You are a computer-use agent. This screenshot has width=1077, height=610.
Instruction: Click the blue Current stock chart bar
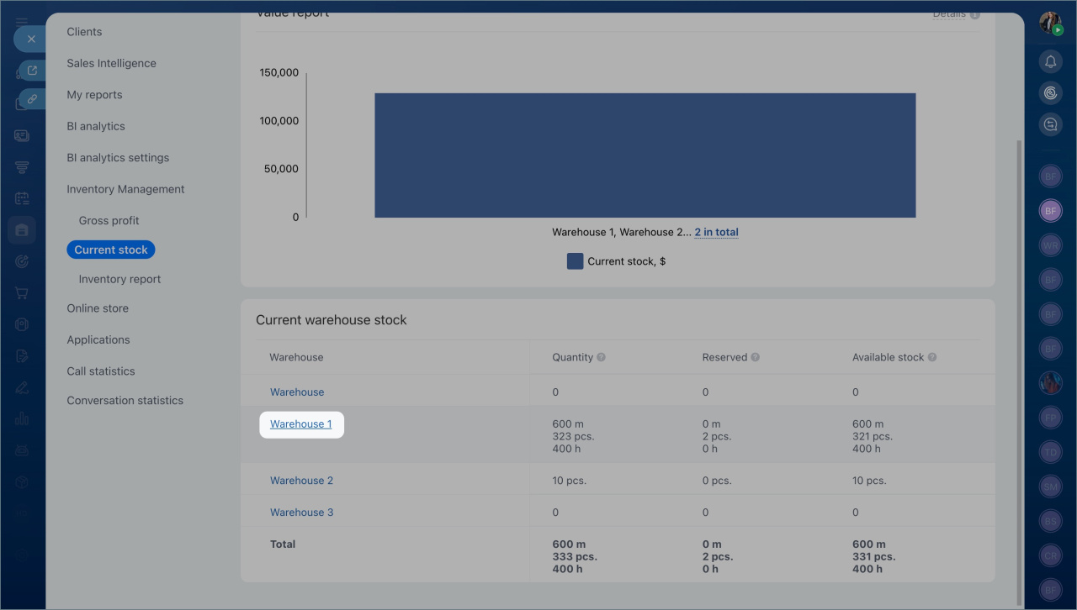click(645, 155)
